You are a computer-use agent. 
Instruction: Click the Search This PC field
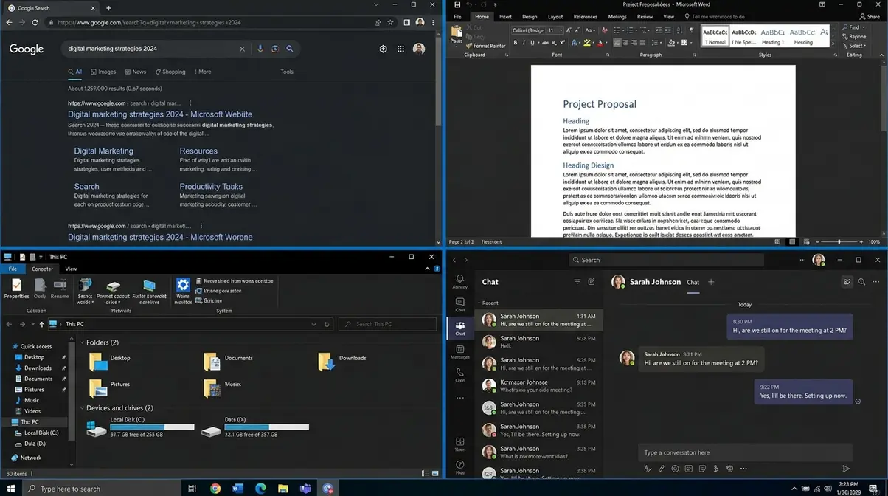click(x=387, y=324)
